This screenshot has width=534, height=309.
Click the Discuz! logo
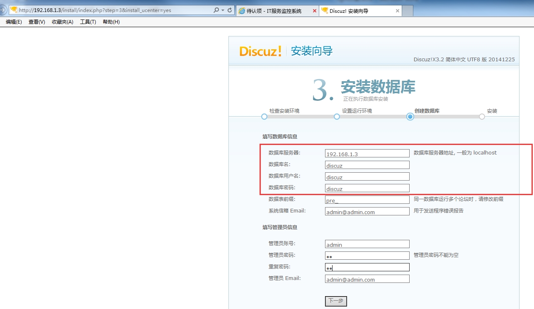coord(261,51)
